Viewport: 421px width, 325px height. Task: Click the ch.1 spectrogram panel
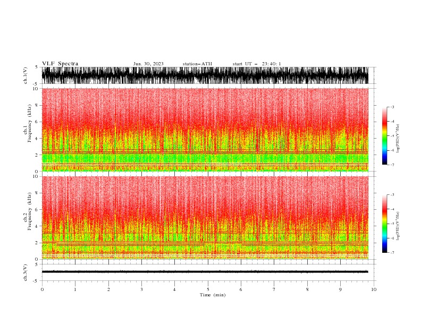point(205,130)
